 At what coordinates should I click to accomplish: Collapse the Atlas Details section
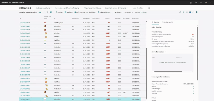coord(157,27)
